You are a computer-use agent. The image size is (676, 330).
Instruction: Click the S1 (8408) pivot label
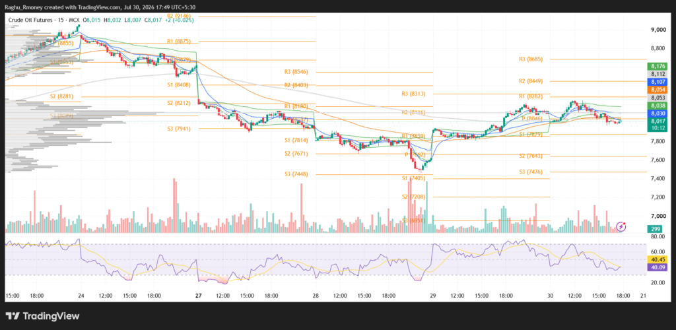click(x=178, y=85)
